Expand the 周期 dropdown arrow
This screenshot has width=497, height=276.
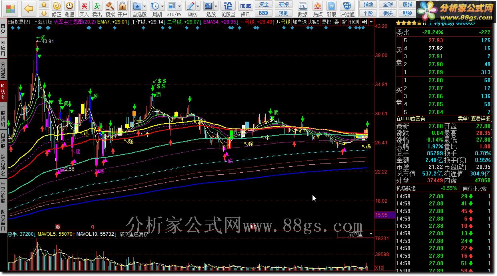point(163,6)
